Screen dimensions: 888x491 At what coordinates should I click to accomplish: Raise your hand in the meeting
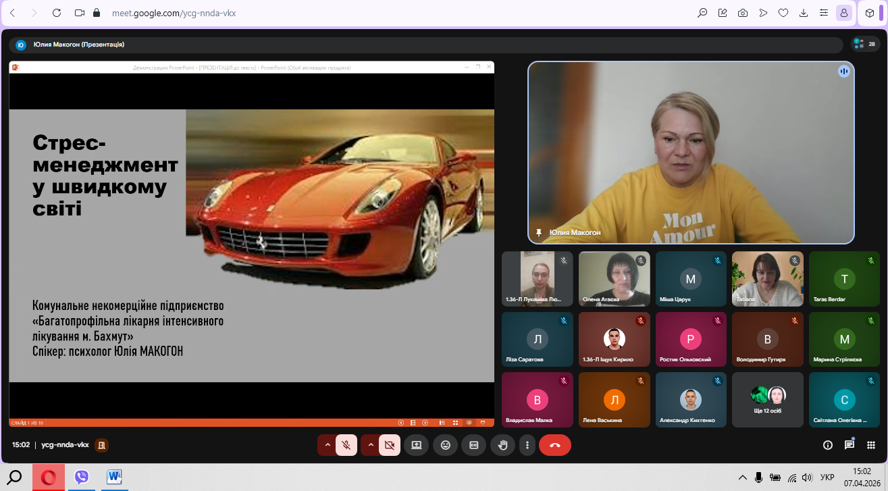point(502,445)
